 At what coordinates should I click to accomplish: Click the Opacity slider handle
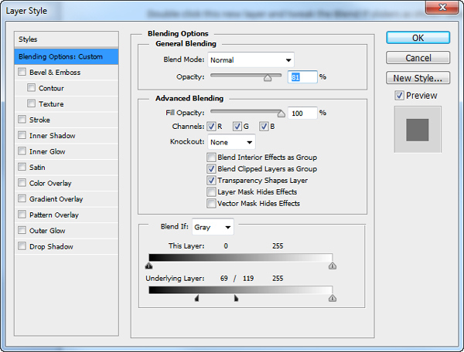pos(268,78)
